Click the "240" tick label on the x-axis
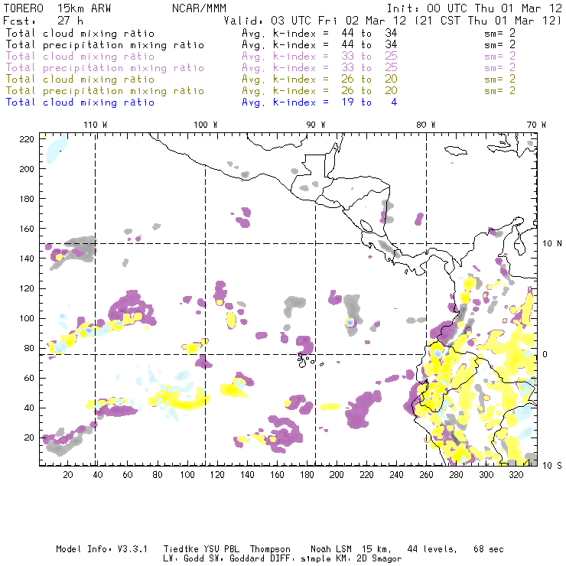 [x=396, y=475]
